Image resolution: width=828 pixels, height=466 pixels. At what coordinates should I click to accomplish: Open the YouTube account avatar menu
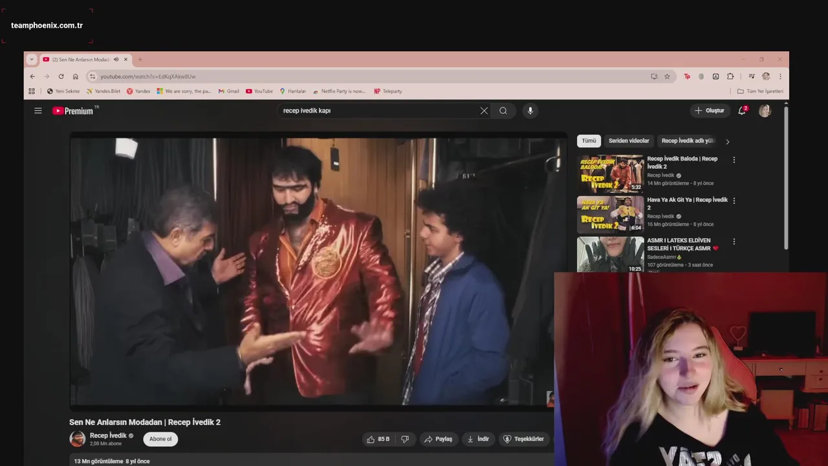tap(765, 111)
